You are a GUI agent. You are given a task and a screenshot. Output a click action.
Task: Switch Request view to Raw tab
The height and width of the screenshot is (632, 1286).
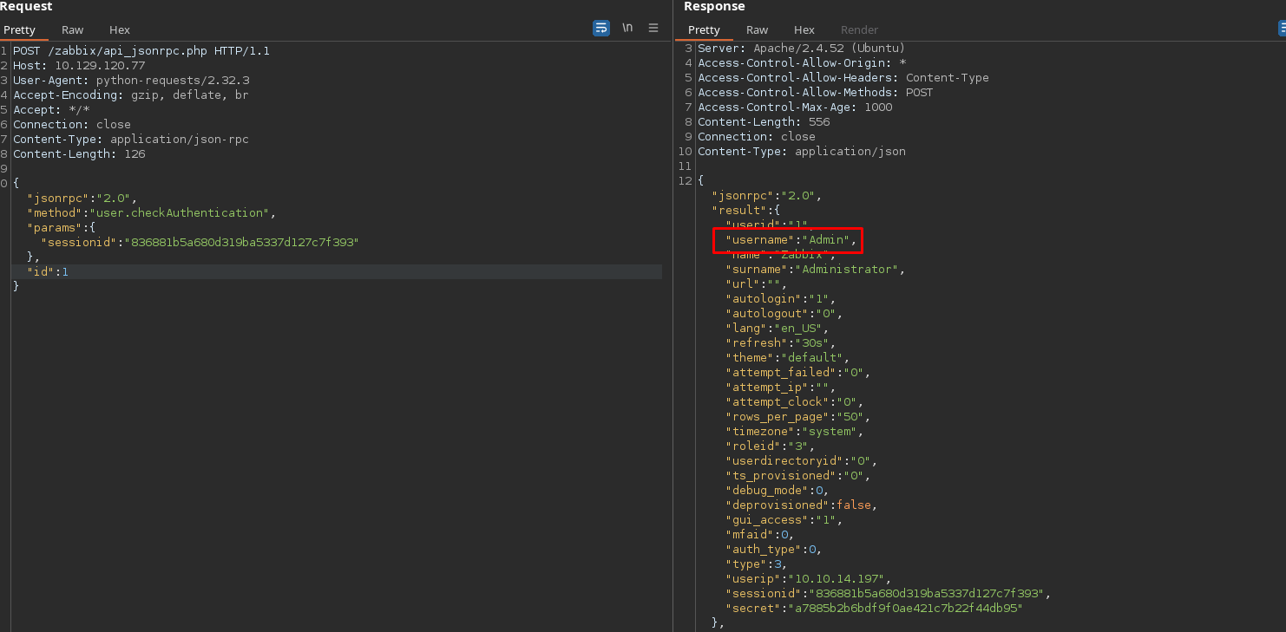pyautogui.click(x=73, y=29)
